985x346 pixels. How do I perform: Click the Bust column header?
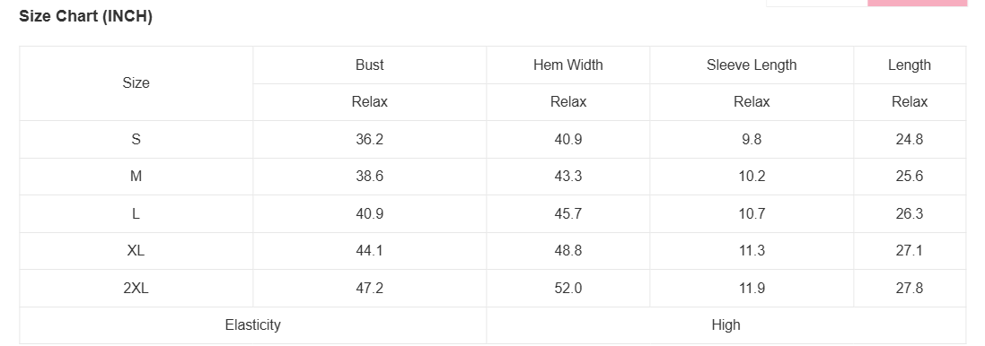click(x=369, y=65)
